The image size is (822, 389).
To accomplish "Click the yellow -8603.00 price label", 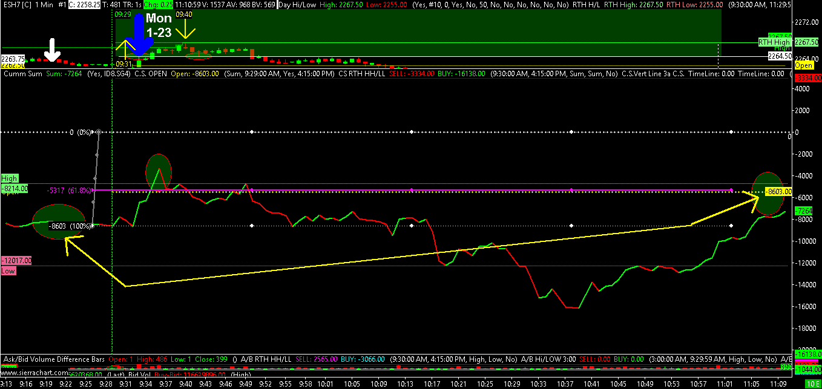I will coord(778,191).
